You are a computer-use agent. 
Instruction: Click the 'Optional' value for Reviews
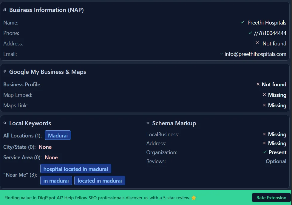[x=276, y=161]
